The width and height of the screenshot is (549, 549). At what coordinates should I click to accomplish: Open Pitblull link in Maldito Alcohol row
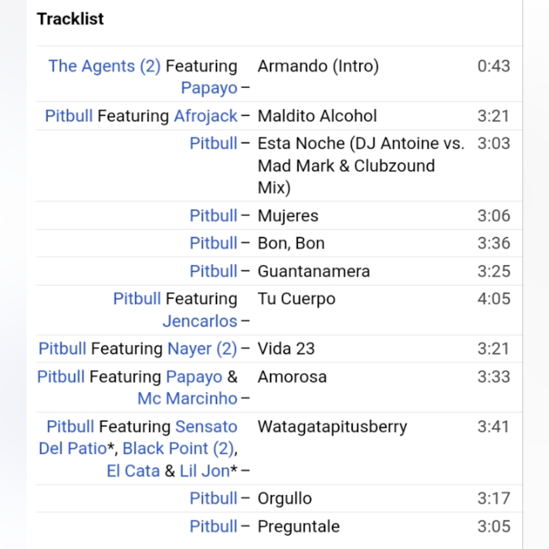[x=69, y=116]
